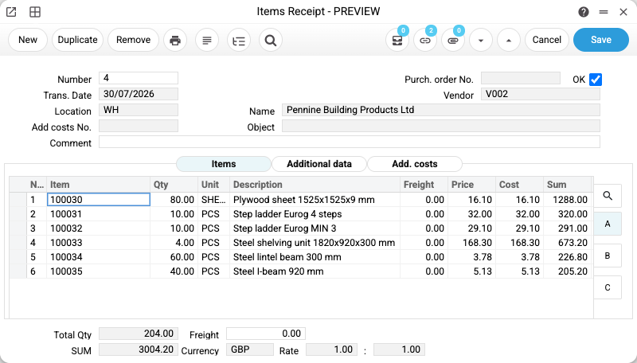637x363 pixels.
Task: Click the Duplicate button
Action: coord(77,40)
